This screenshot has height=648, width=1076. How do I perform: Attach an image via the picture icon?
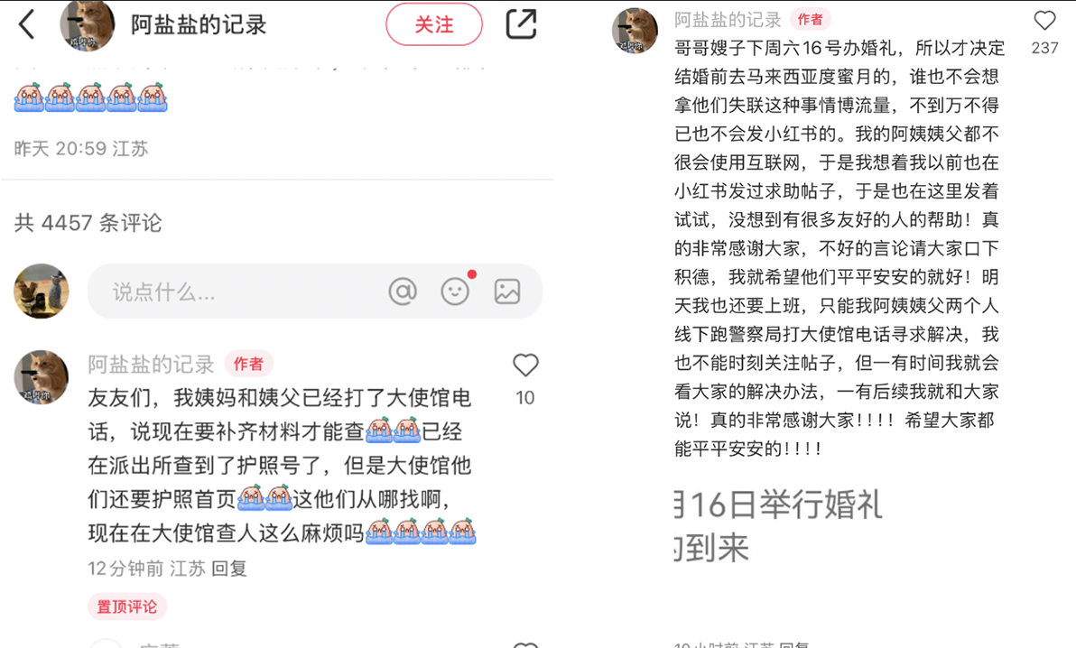click(x=507, y=291)
